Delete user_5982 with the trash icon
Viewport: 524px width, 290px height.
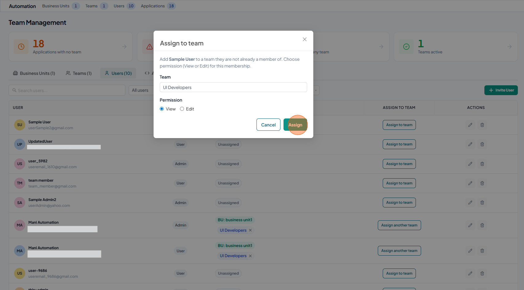[482, 164]
